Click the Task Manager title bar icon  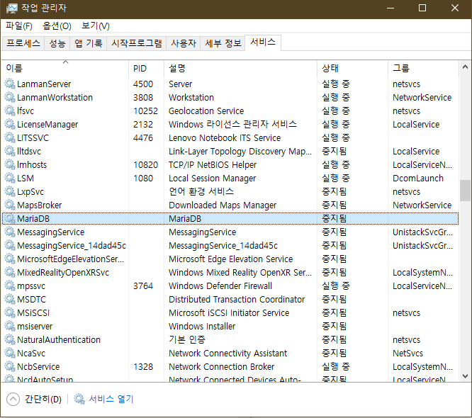pyautogui.click(x=12, y=8)
